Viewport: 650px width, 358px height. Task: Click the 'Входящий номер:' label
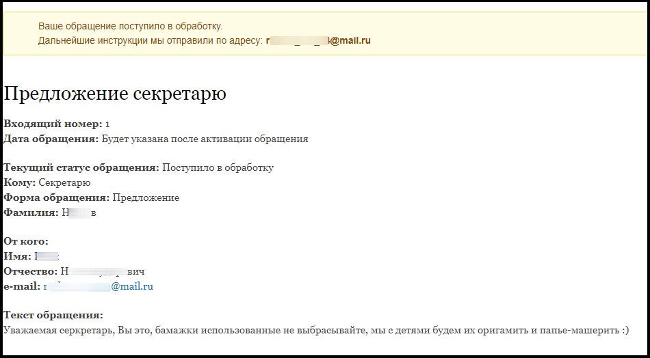53,124
